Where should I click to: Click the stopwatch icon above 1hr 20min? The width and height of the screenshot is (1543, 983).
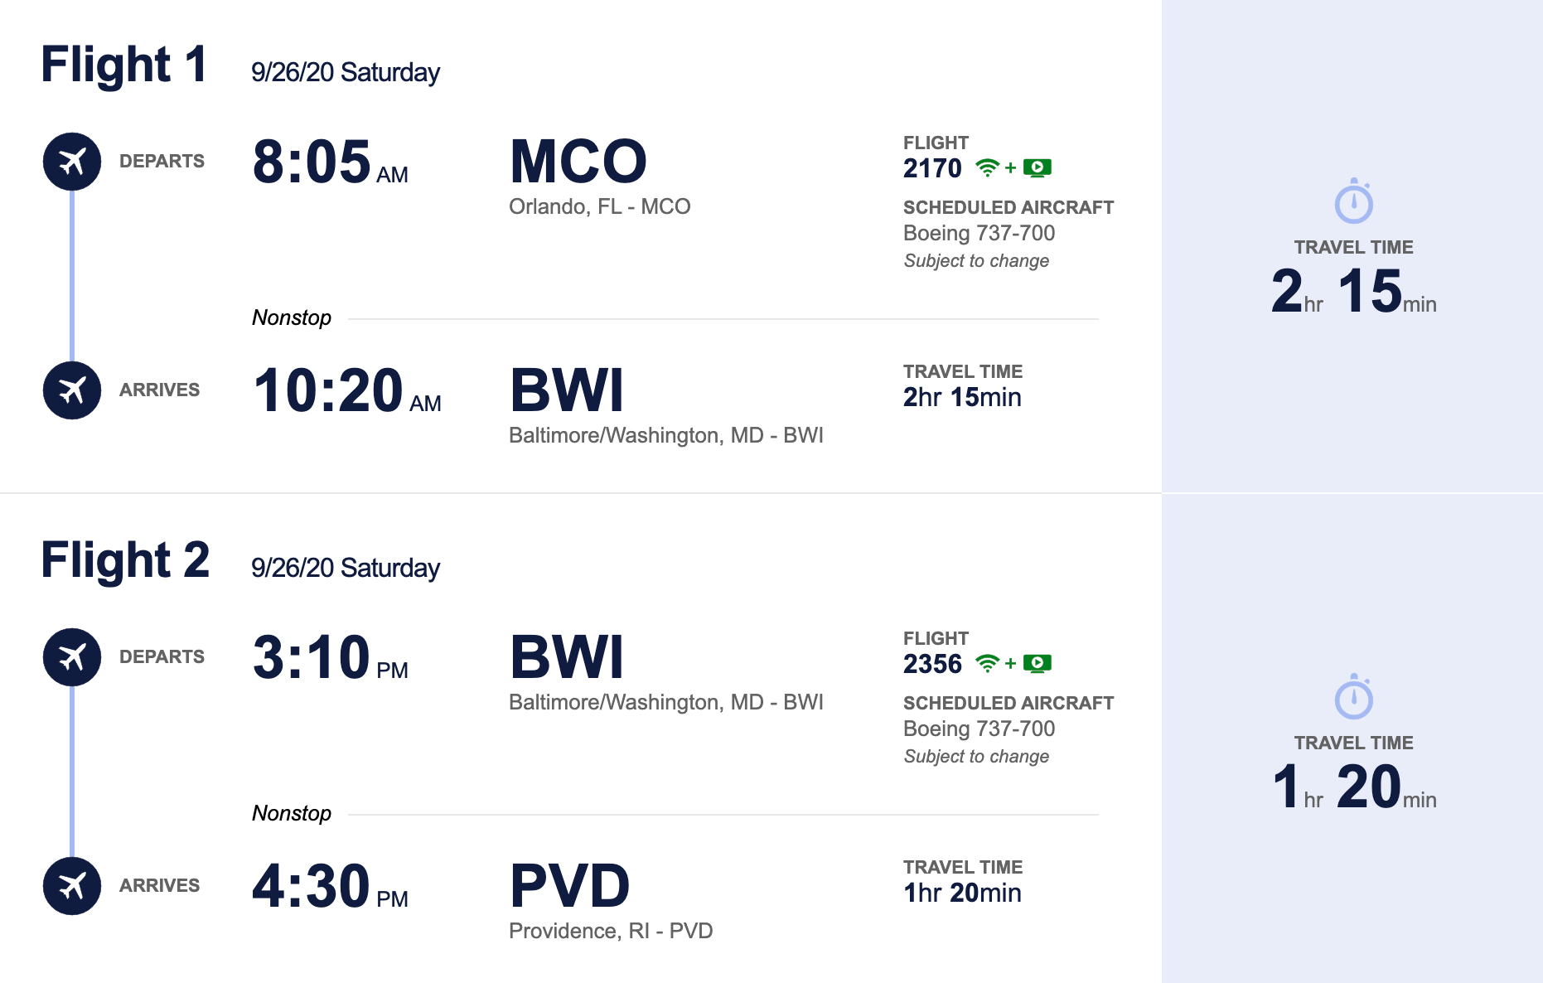1353,697
